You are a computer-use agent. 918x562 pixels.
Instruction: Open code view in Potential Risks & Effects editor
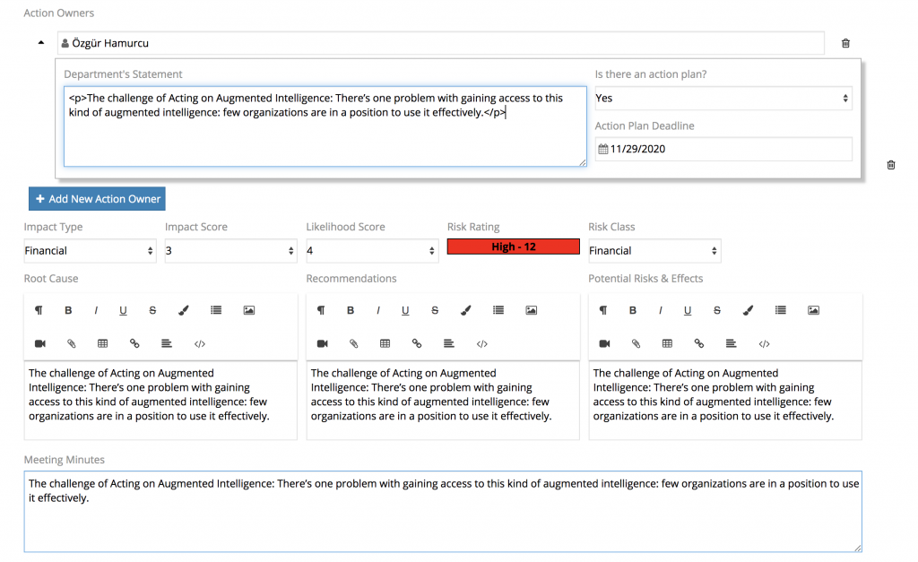click(763, 343)
